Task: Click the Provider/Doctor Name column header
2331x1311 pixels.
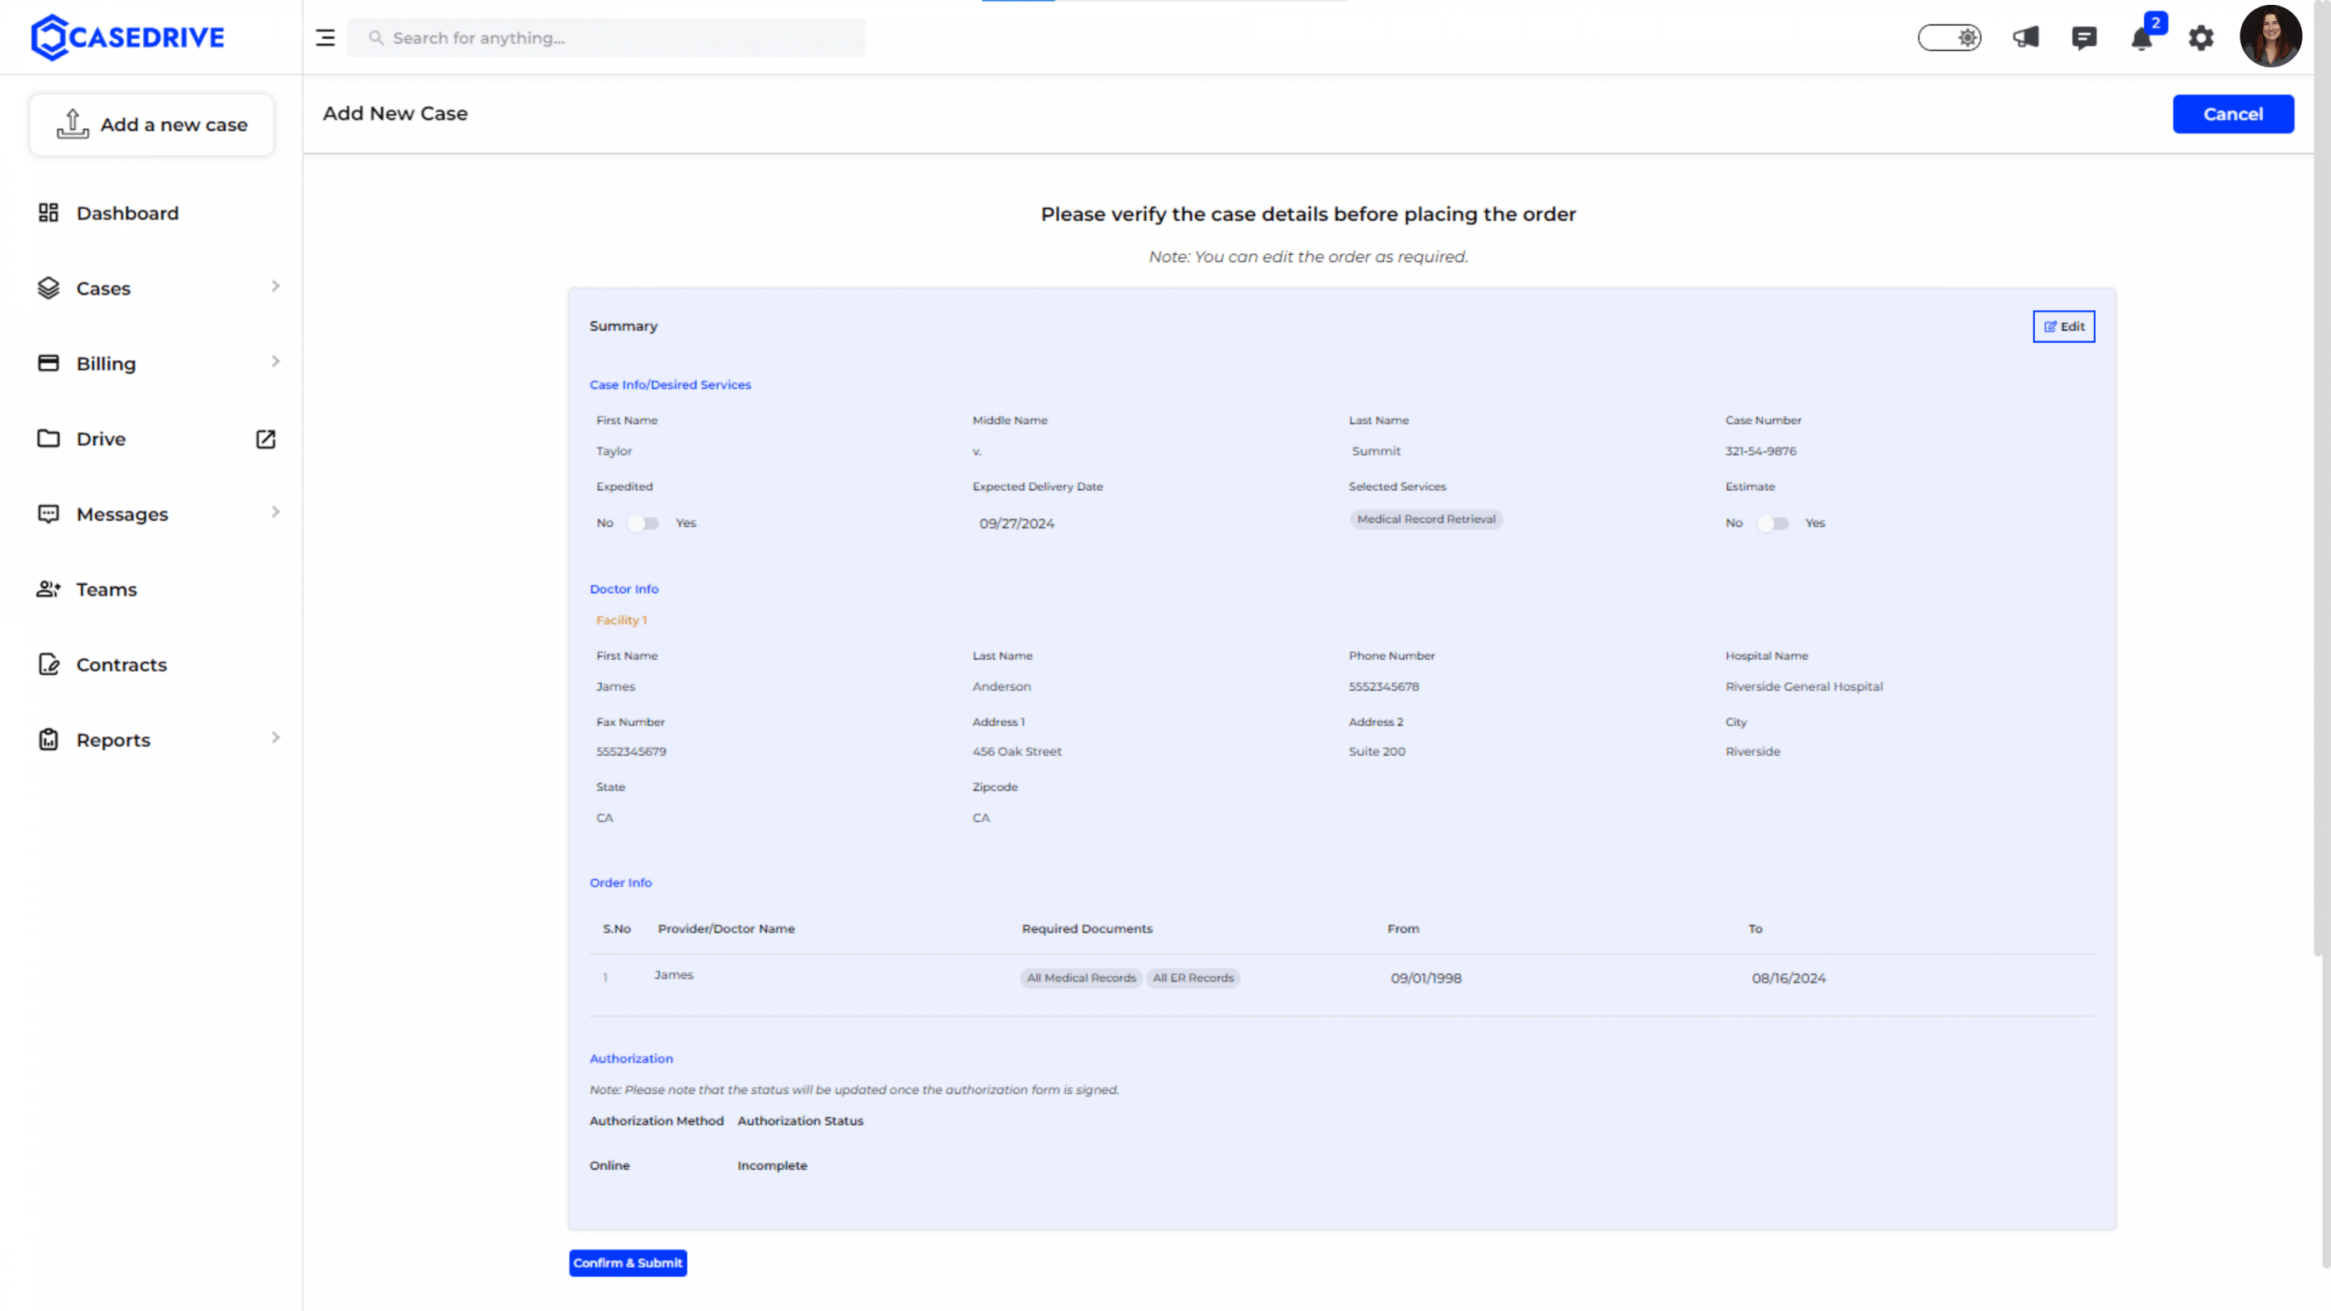Action: pos(726,929)
